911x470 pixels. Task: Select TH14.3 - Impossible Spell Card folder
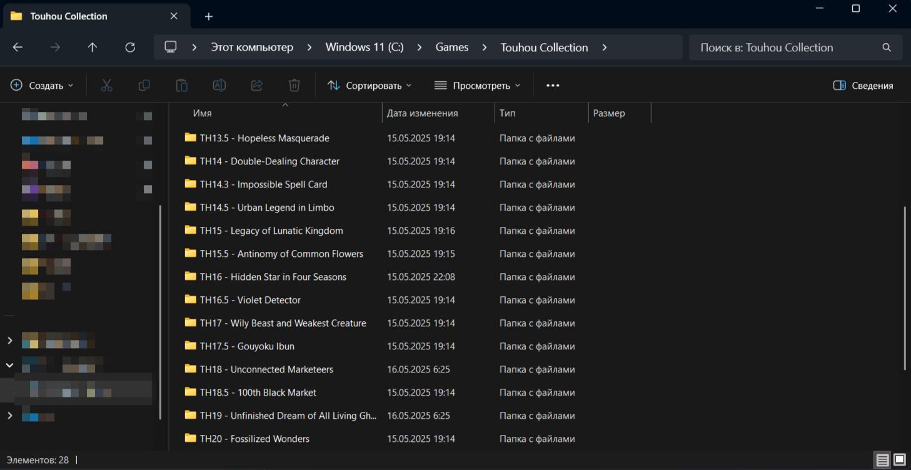point(263,184)
